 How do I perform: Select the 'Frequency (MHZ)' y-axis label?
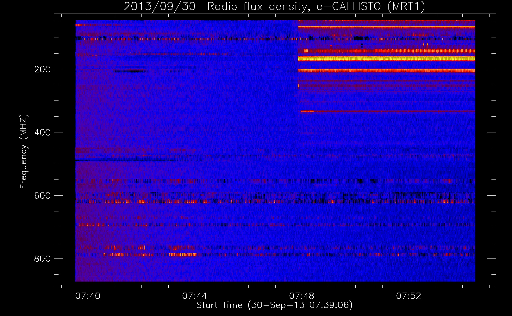23,152
